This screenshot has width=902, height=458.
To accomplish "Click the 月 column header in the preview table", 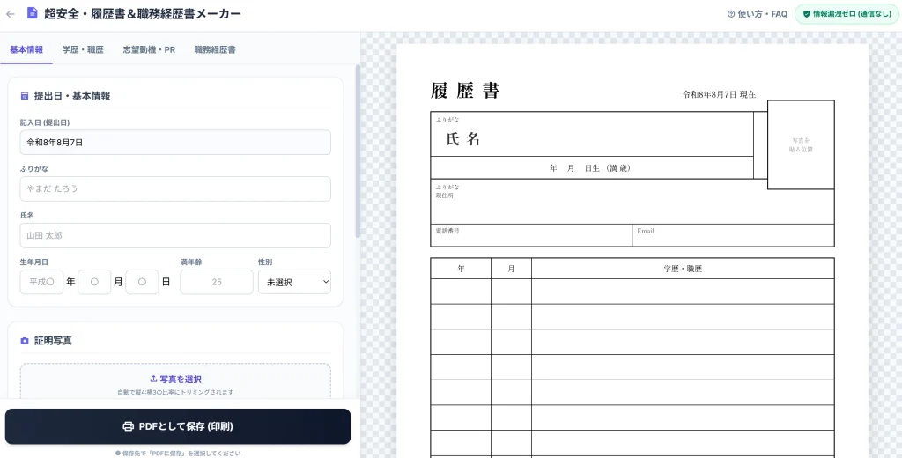I will click(x=512, y=269).
